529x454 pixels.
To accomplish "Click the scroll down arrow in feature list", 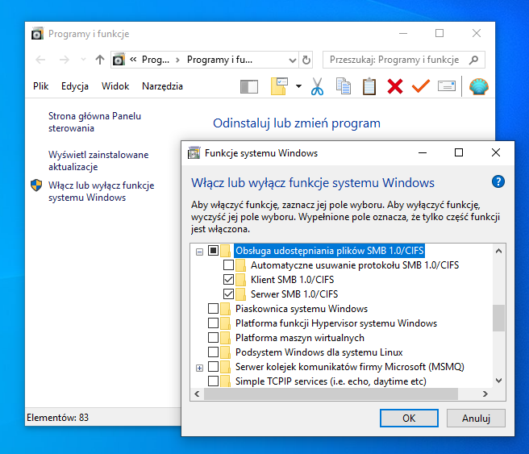I will (498, 381).
